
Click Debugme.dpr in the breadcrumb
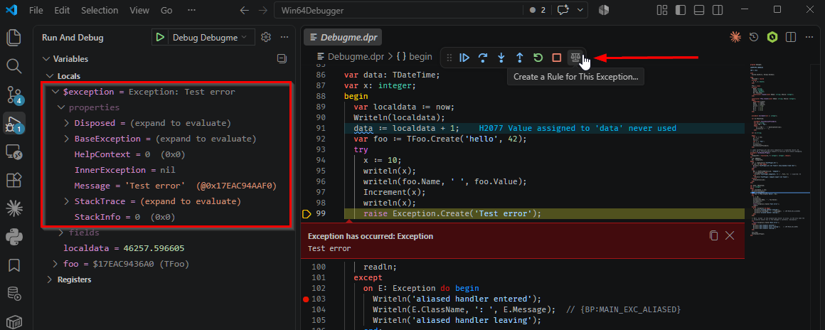click(x=356, y=56)
